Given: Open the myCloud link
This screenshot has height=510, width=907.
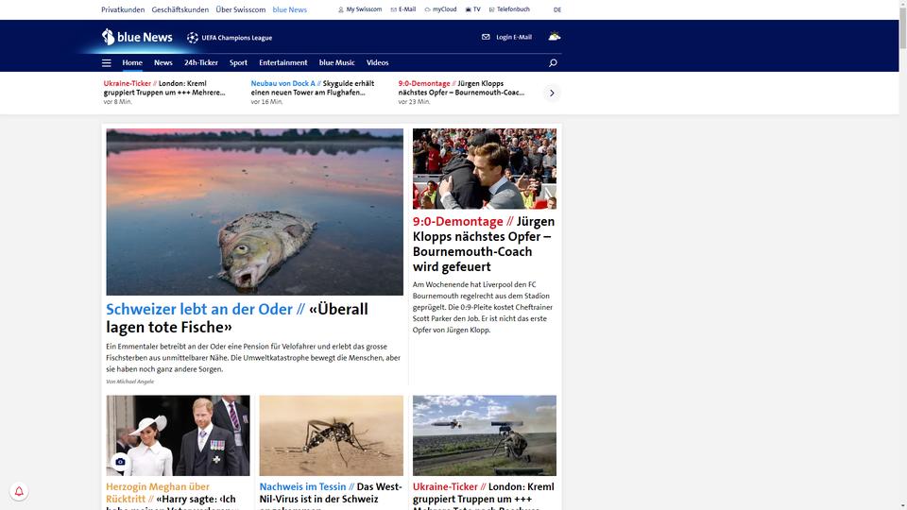Looking at the screenshot, I should 440,9.
